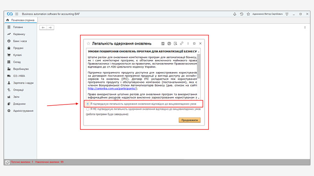Open the three-dot menu on the page
The width and height of the screenshot is (314, 176).
coord(305,27)
